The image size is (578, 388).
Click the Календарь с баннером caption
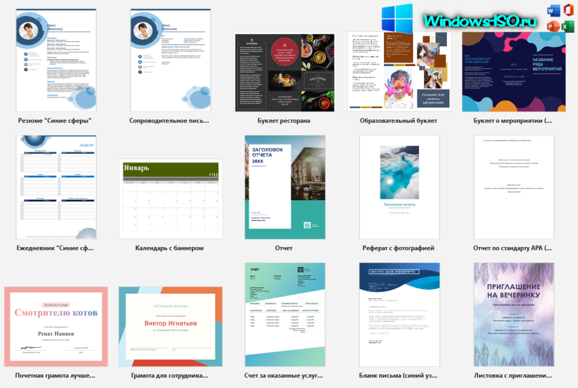tap(169, 248)
